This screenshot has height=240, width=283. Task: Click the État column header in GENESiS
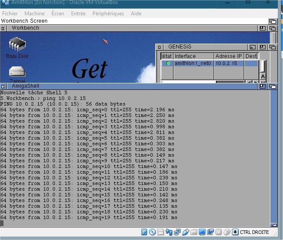coord(167,56)
